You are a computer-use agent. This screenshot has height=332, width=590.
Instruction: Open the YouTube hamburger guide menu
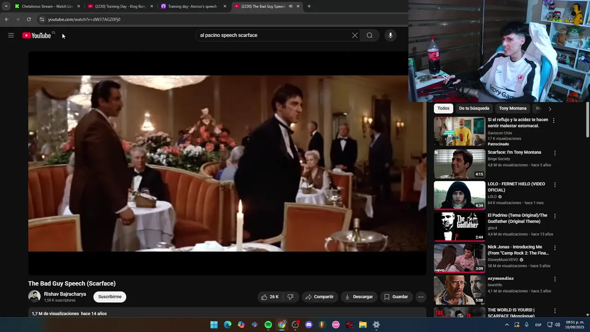tap(11, 36)
